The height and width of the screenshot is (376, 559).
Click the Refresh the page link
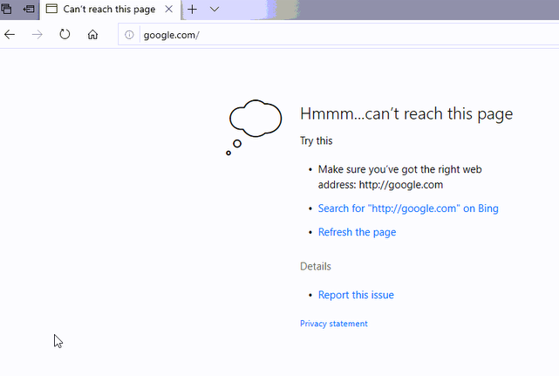click(357, 232)
